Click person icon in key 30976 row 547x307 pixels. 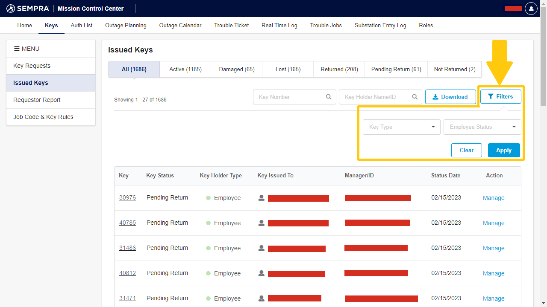point(262,198)
